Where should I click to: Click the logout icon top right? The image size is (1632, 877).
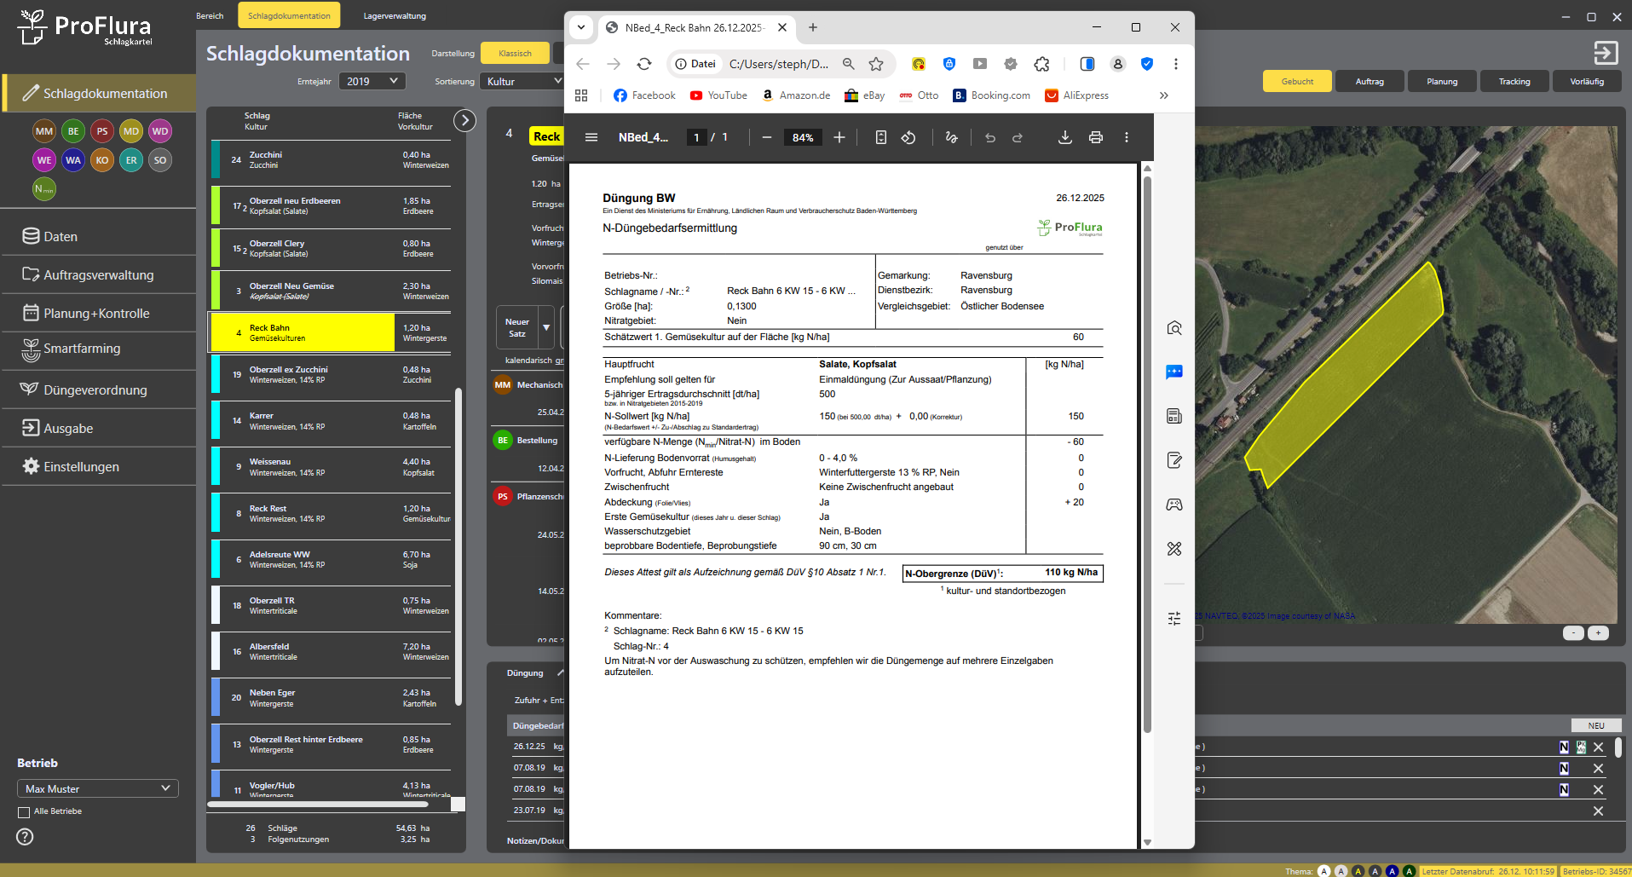pyautogui.click(x=1605, y=53)
